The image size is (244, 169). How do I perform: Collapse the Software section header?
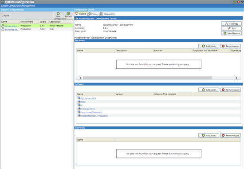158,84
